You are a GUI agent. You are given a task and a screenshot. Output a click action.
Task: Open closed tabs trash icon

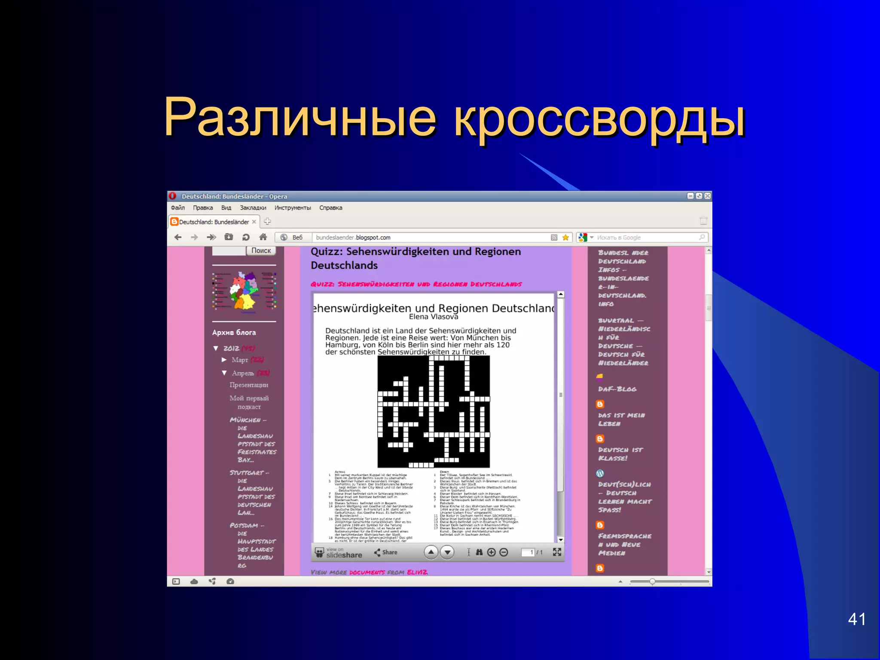pos(703,221)
